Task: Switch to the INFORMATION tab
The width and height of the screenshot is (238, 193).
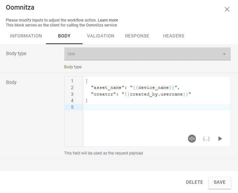Action: pyautogui.click(x=26, y=36)
